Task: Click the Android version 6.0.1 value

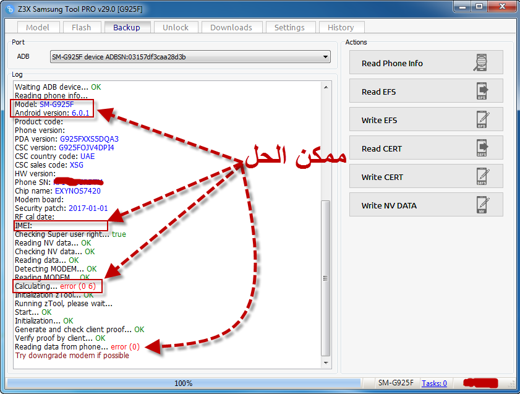Action: pyautogui.click(x=80, y=113)
